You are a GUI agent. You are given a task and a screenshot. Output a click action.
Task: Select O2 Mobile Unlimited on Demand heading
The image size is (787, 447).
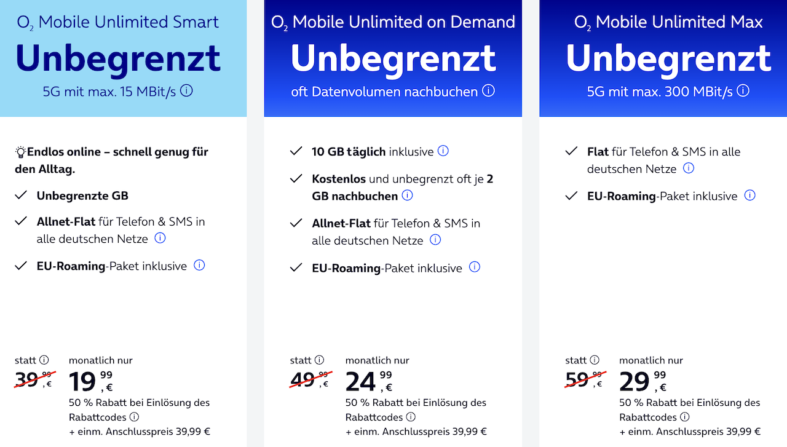393,23
